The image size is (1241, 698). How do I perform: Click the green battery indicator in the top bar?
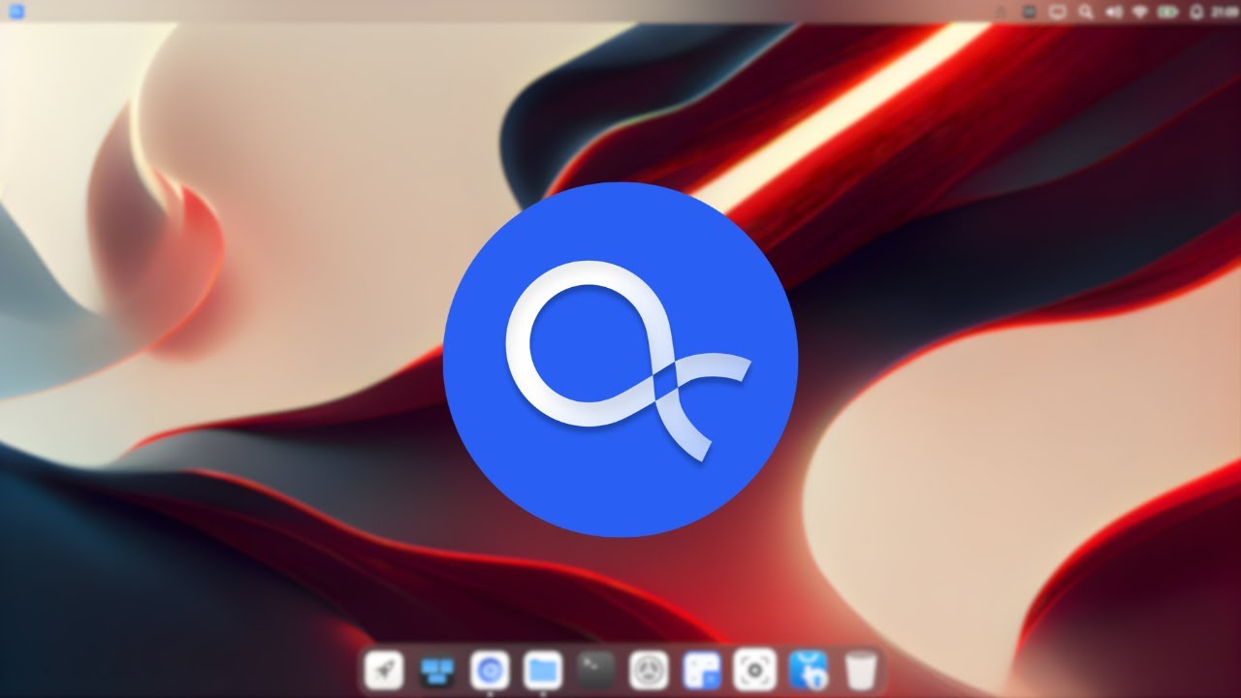pos(1169,12)
